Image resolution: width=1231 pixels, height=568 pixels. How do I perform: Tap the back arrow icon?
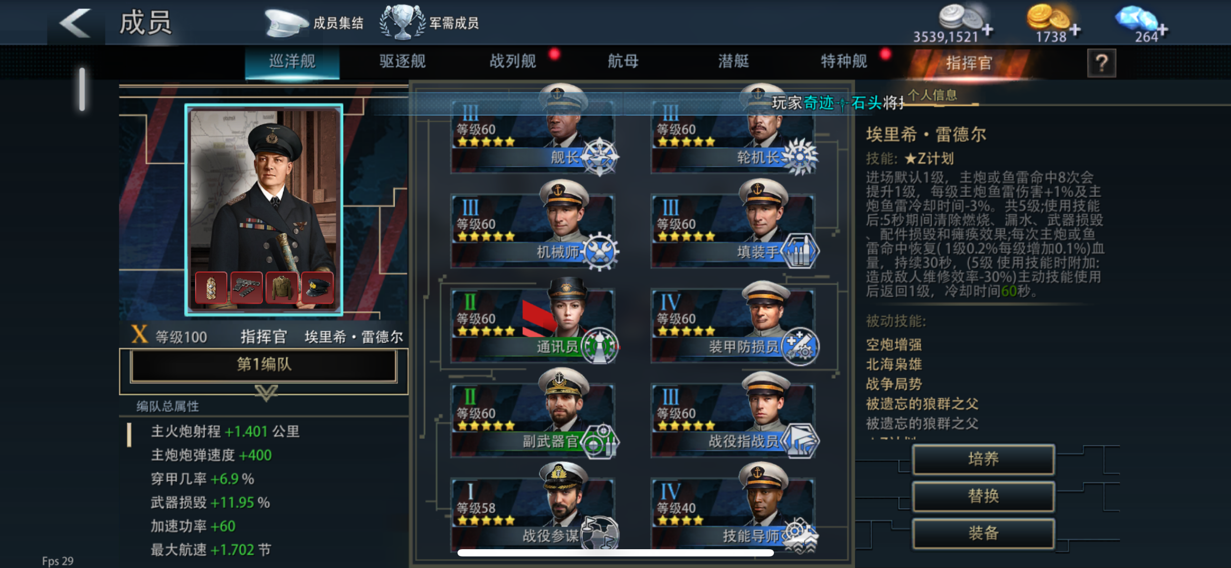coord(76,23)
